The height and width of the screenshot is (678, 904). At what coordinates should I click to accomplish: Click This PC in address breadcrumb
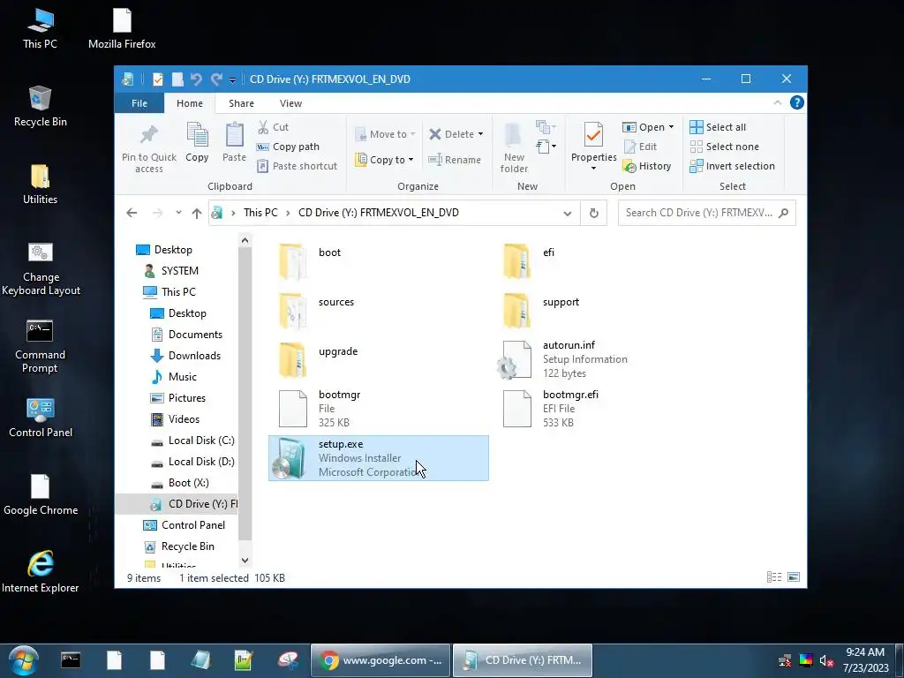point(260,213)
